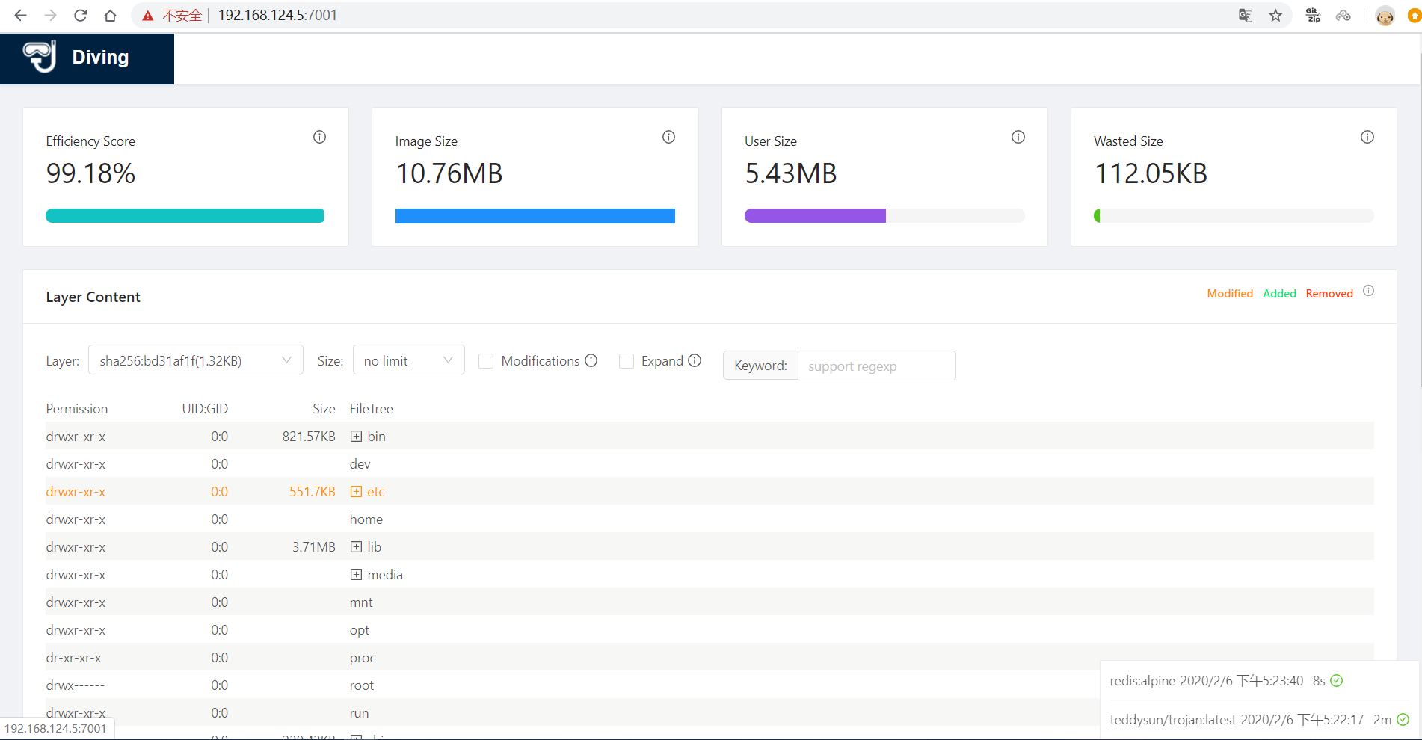Click the Modifications help info icon
1422x740 pixels.
(591, 361)
